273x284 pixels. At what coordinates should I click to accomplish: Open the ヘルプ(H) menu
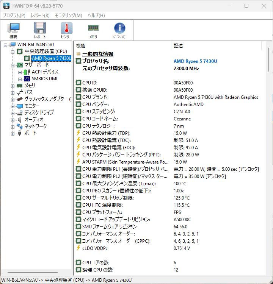coord(96,15)
